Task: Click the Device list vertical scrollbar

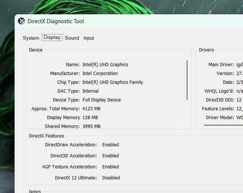Action: [x=187, y=80]
